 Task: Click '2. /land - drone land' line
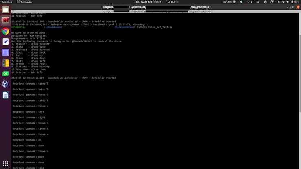coord(28,47)
